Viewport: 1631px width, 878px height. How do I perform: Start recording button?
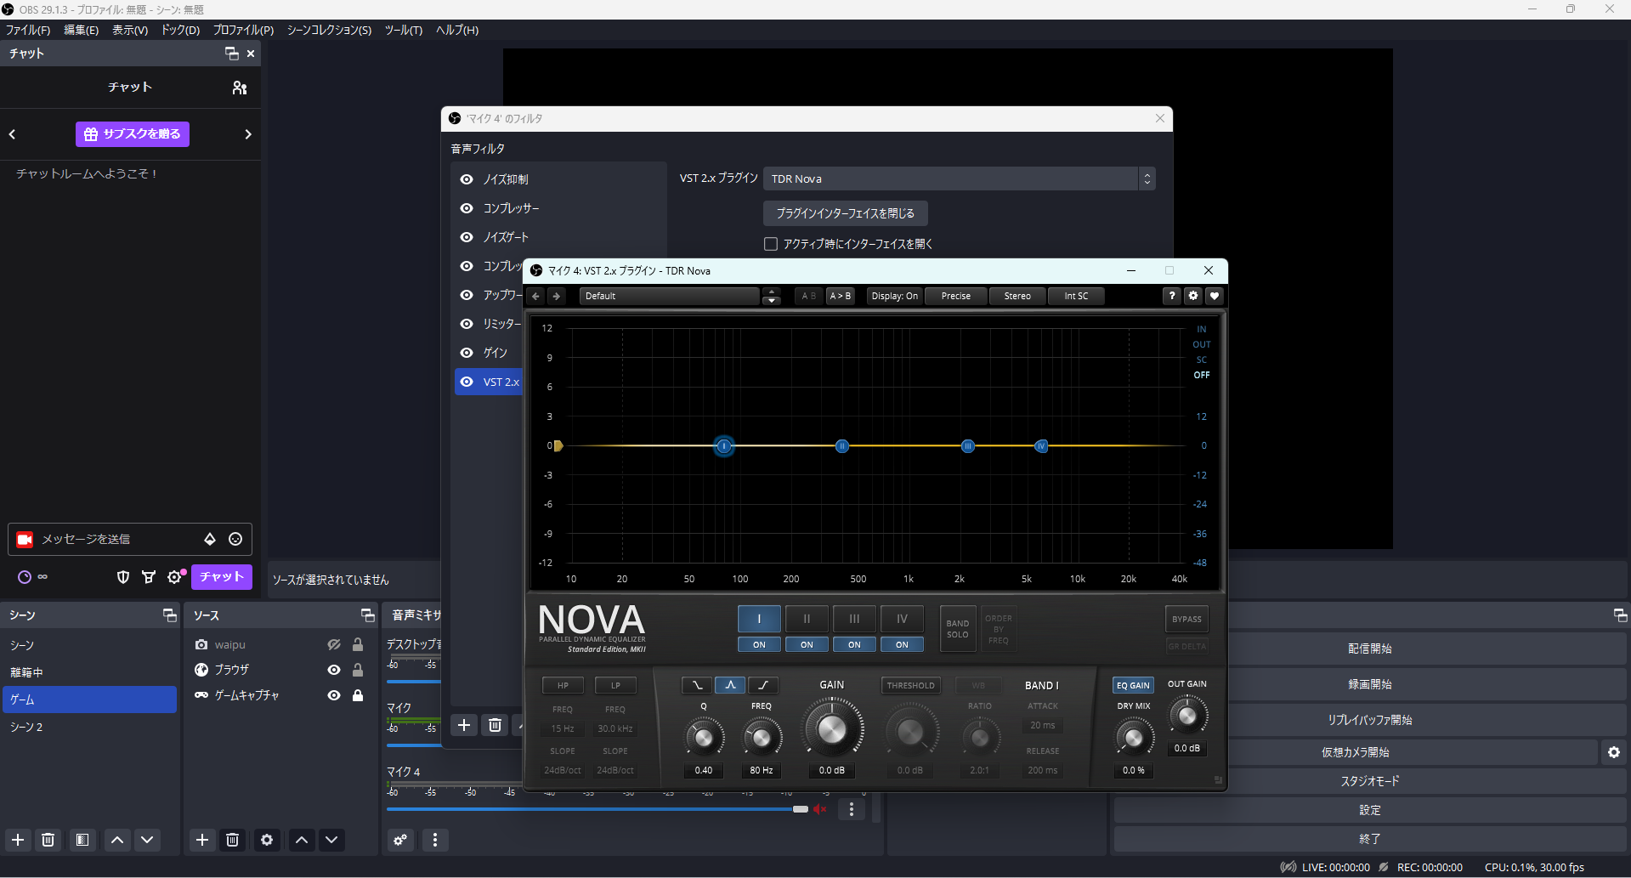(x=1370, y=684)
